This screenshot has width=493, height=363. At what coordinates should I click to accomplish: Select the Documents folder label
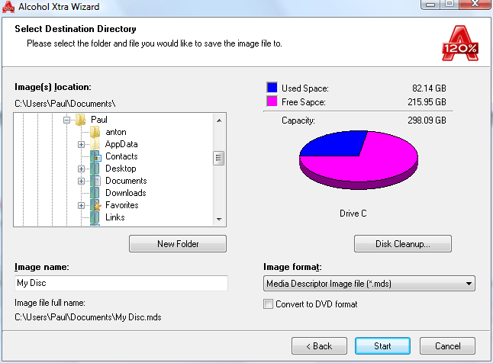click(x=126, y=181)
